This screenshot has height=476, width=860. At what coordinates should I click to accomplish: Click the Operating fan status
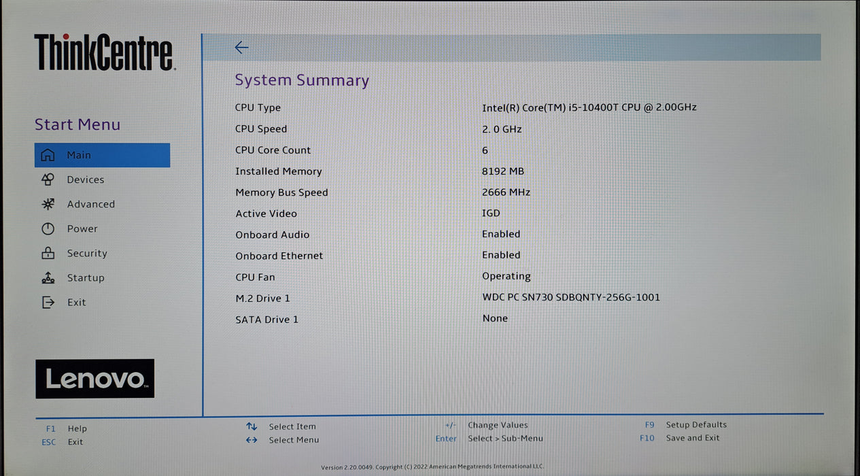tap(506, 276)
